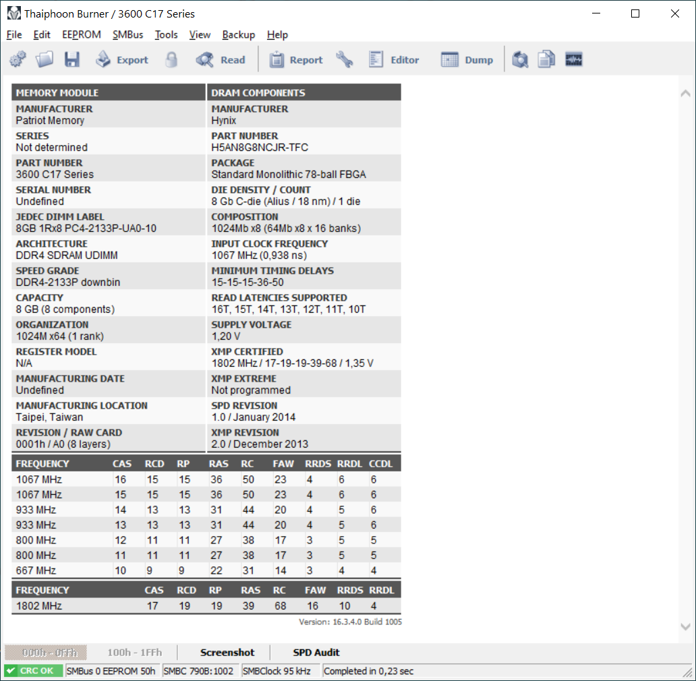
Task: Open the Backup menu
Action: (239, 34)
